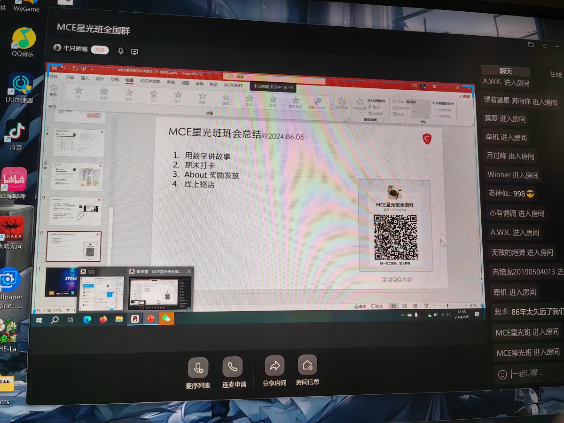Click the undo icon in PowerPoint
Viewport: 564px width, 423px height.
(63, 68)
